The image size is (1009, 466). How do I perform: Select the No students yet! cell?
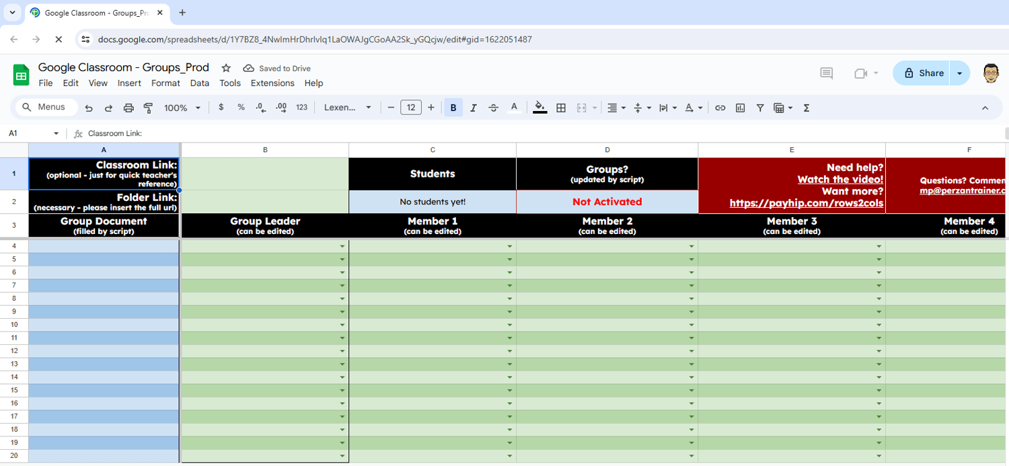coord(433,202)
